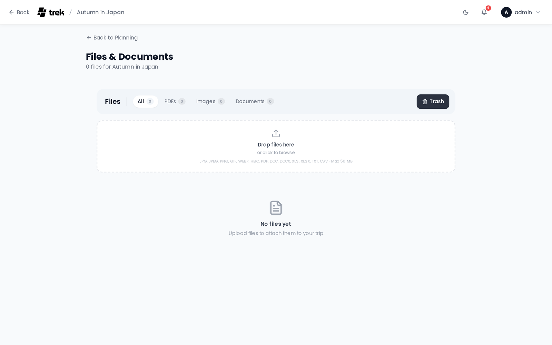Click the empty document icon

click(x=276, y=208)
